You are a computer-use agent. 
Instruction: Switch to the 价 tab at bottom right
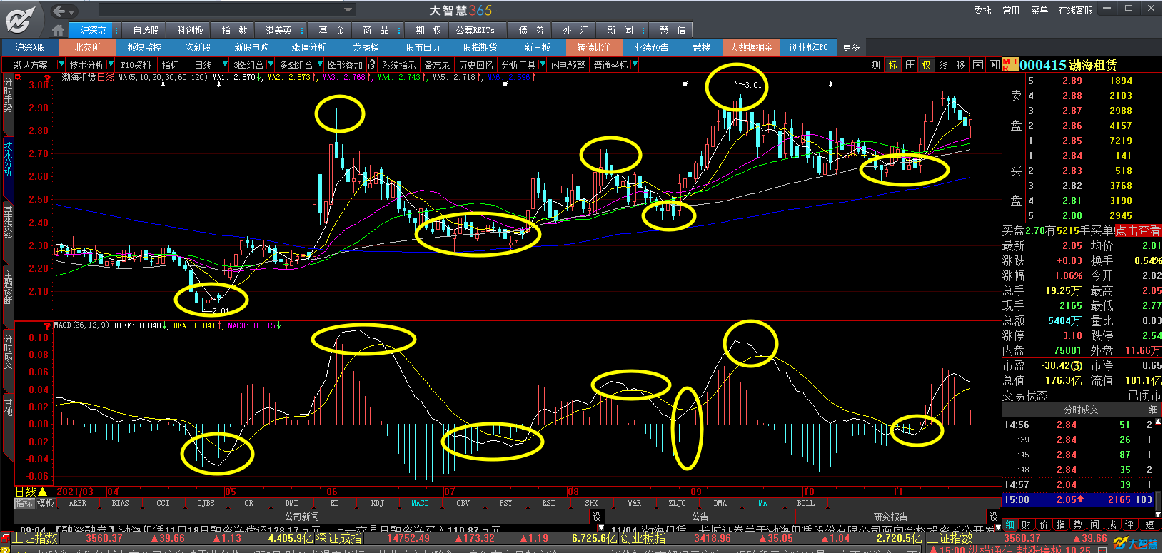[1043, 524]
